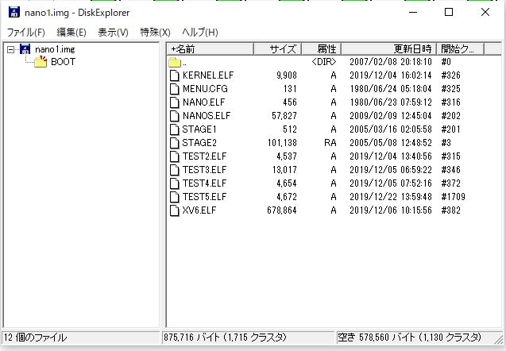Select the STAGE1 file name
Viewport: 506px width, 351px height.
199,129
